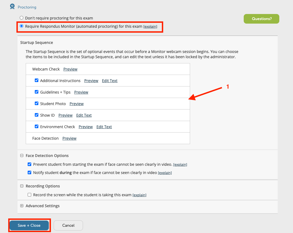Click the Cancel button

[68, 225]
